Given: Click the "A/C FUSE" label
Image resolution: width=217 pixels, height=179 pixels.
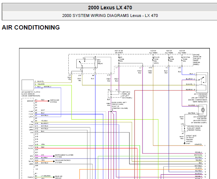Looking at the screenshot, I should coord(122,59).
